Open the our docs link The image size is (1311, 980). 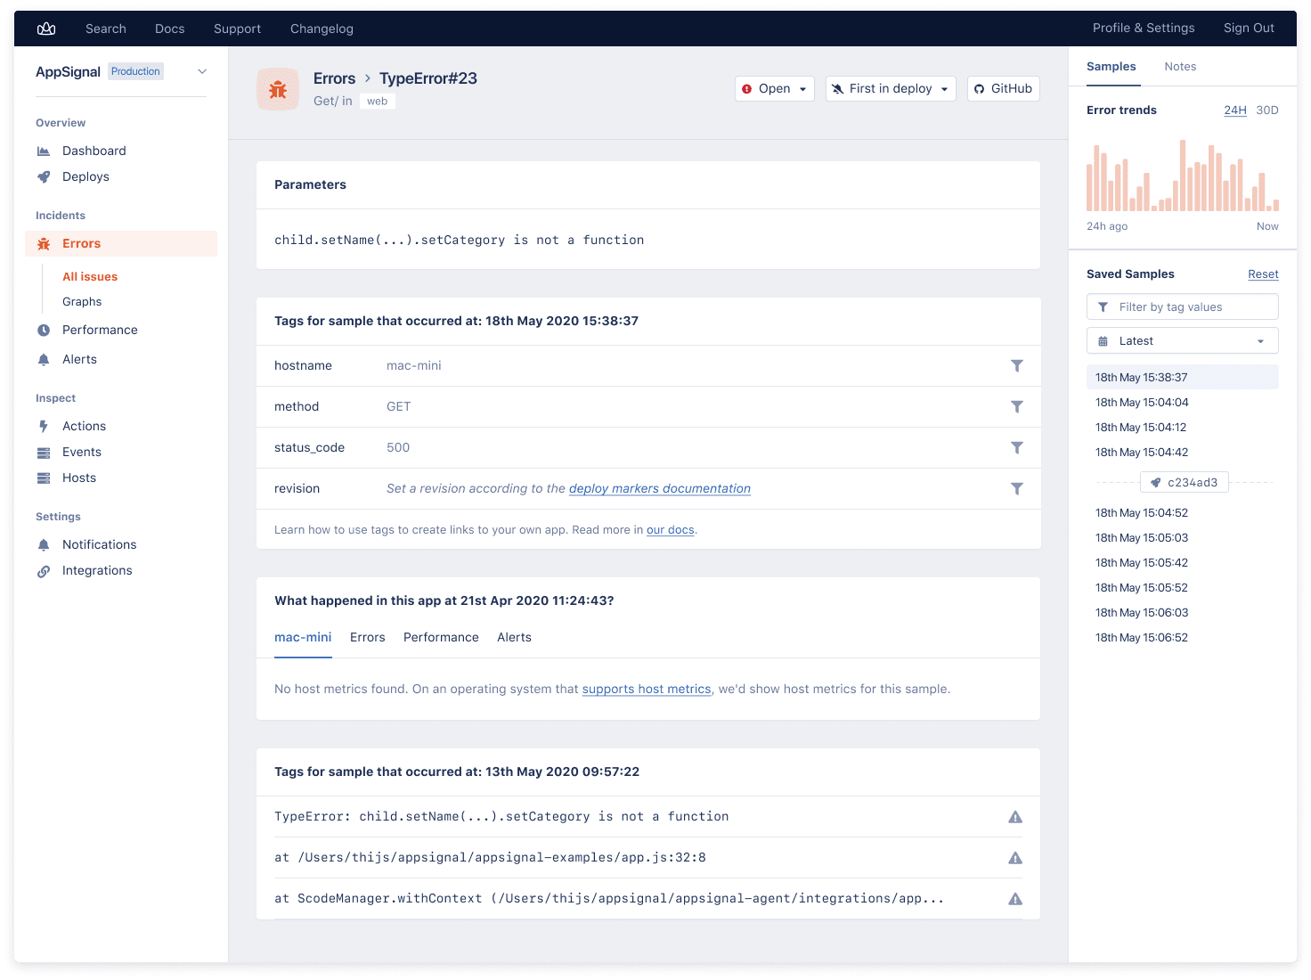pos(671,530)
